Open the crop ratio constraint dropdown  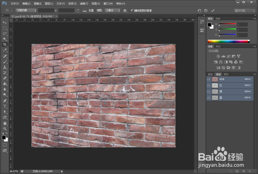pos(26,11)
